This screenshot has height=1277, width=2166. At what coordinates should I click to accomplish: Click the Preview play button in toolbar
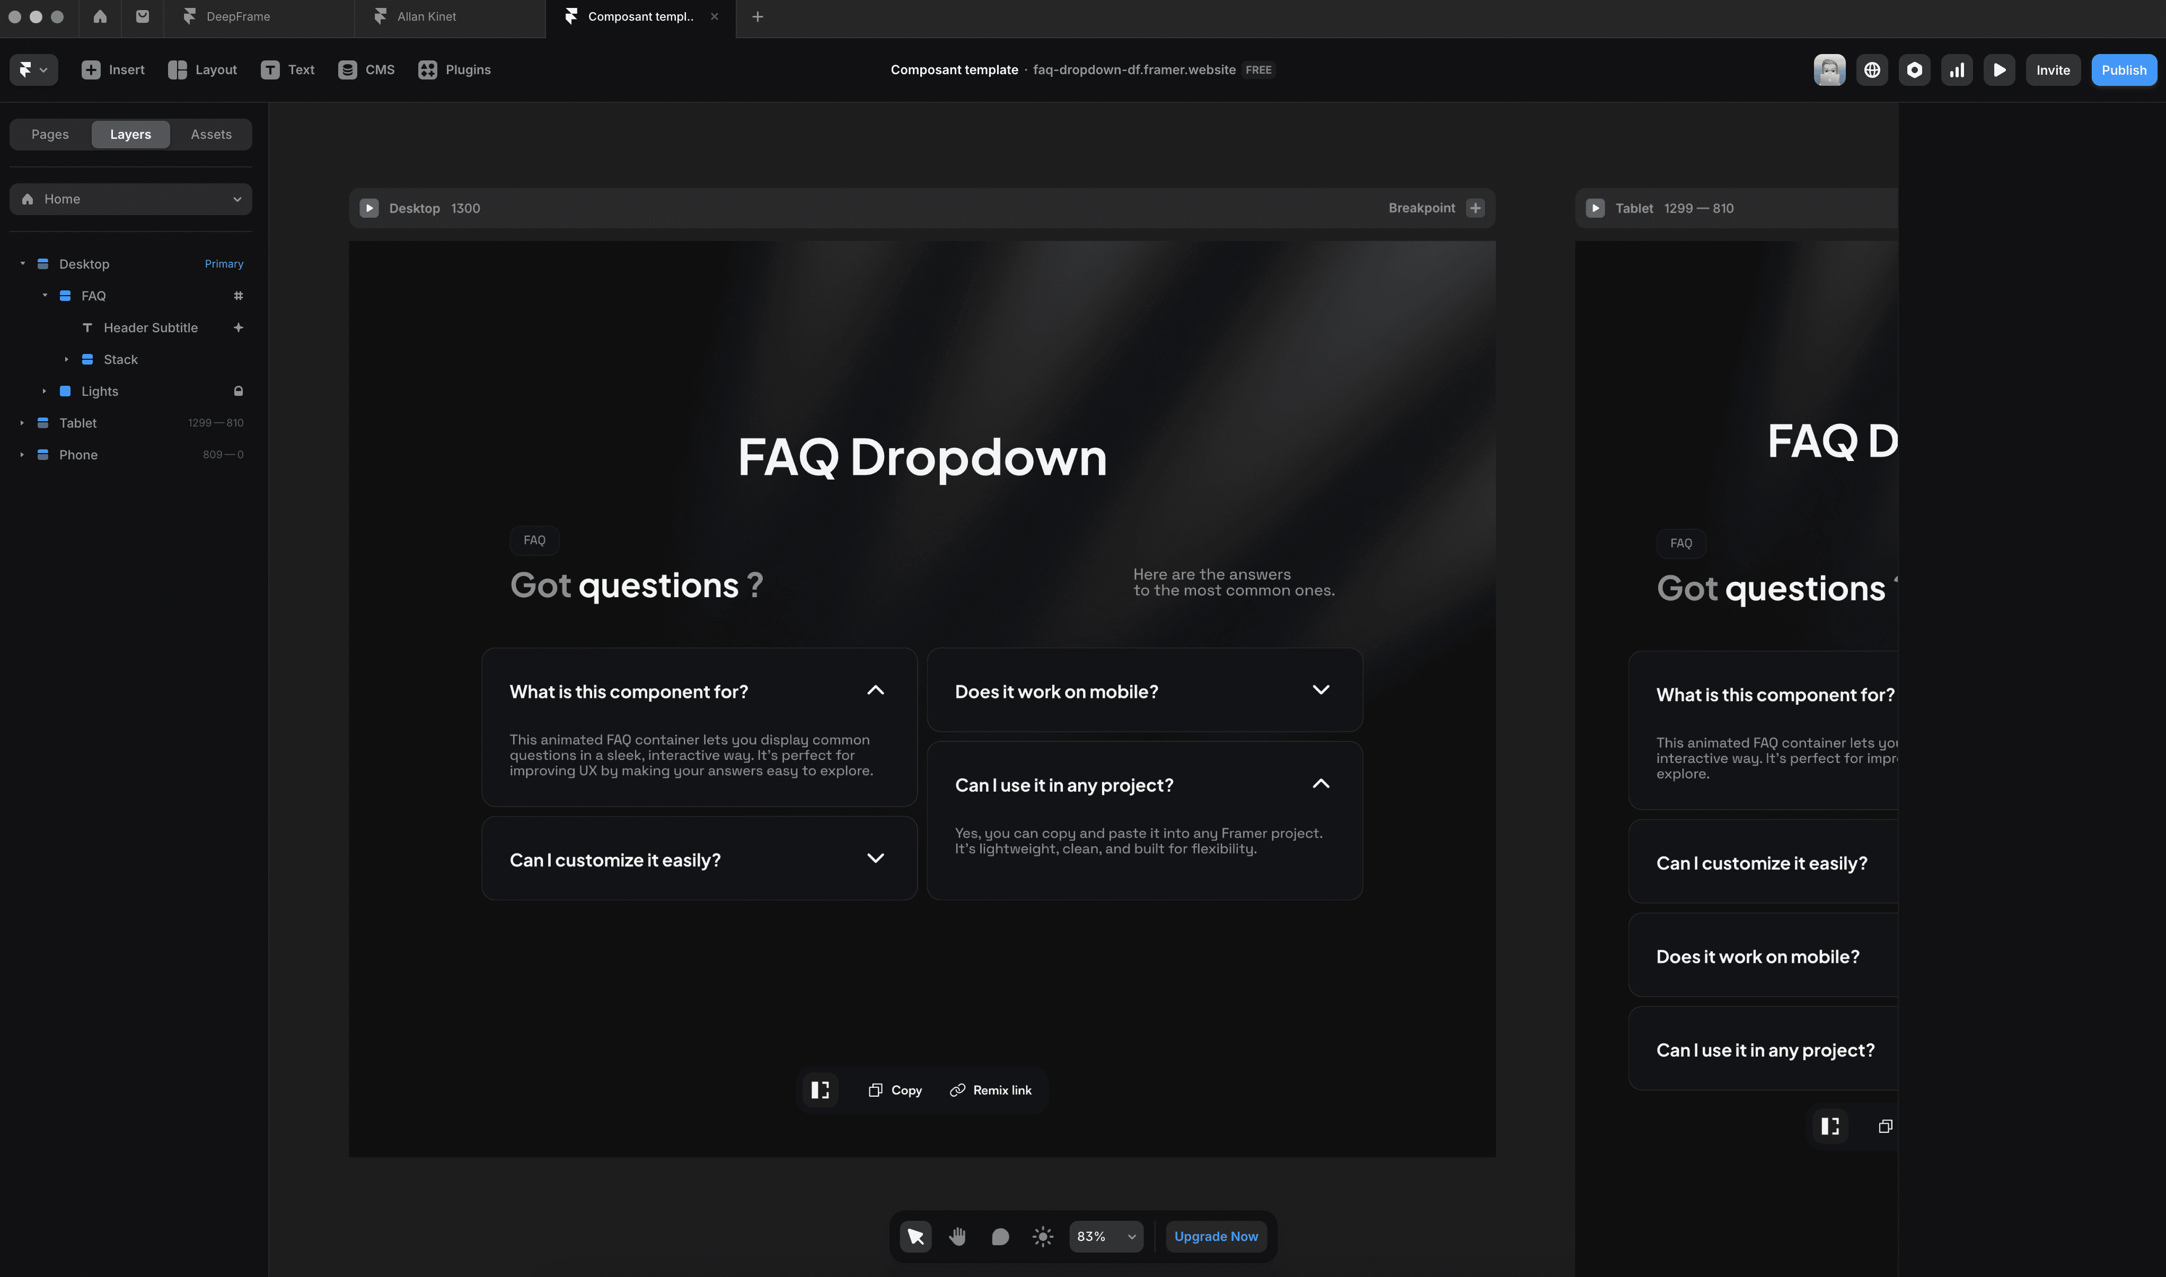coord(1999,70)
